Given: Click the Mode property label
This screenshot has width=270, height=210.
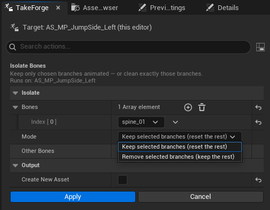Looking at the screenshot, I should click(29, 136).
